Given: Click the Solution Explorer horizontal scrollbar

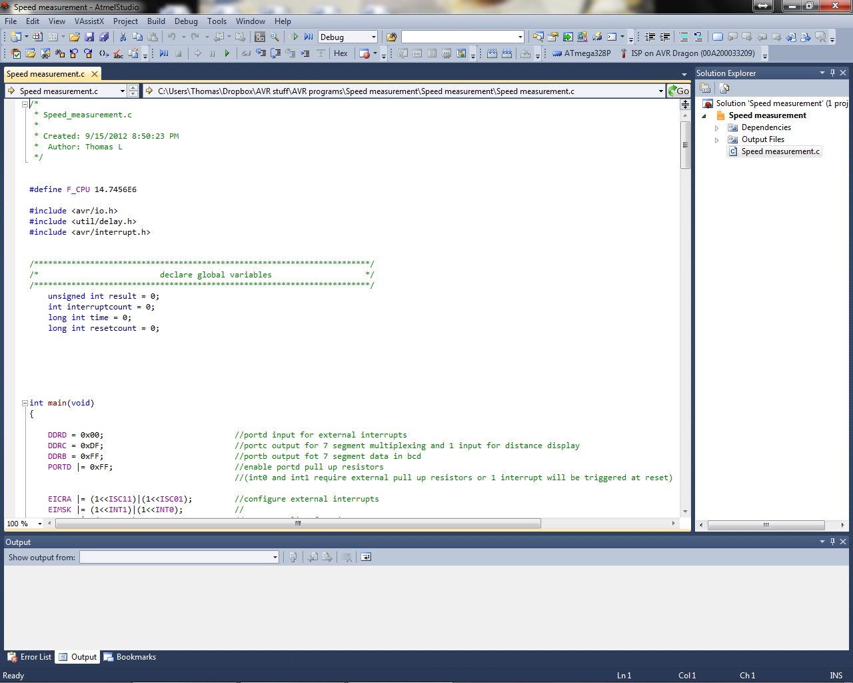Looking at the screenshot, I should pos(766,525).
